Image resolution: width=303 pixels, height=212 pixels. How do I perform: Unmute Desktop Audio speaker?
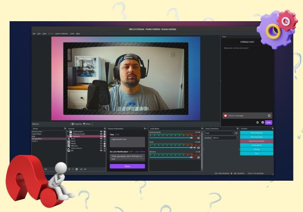(x=195, y=138)
